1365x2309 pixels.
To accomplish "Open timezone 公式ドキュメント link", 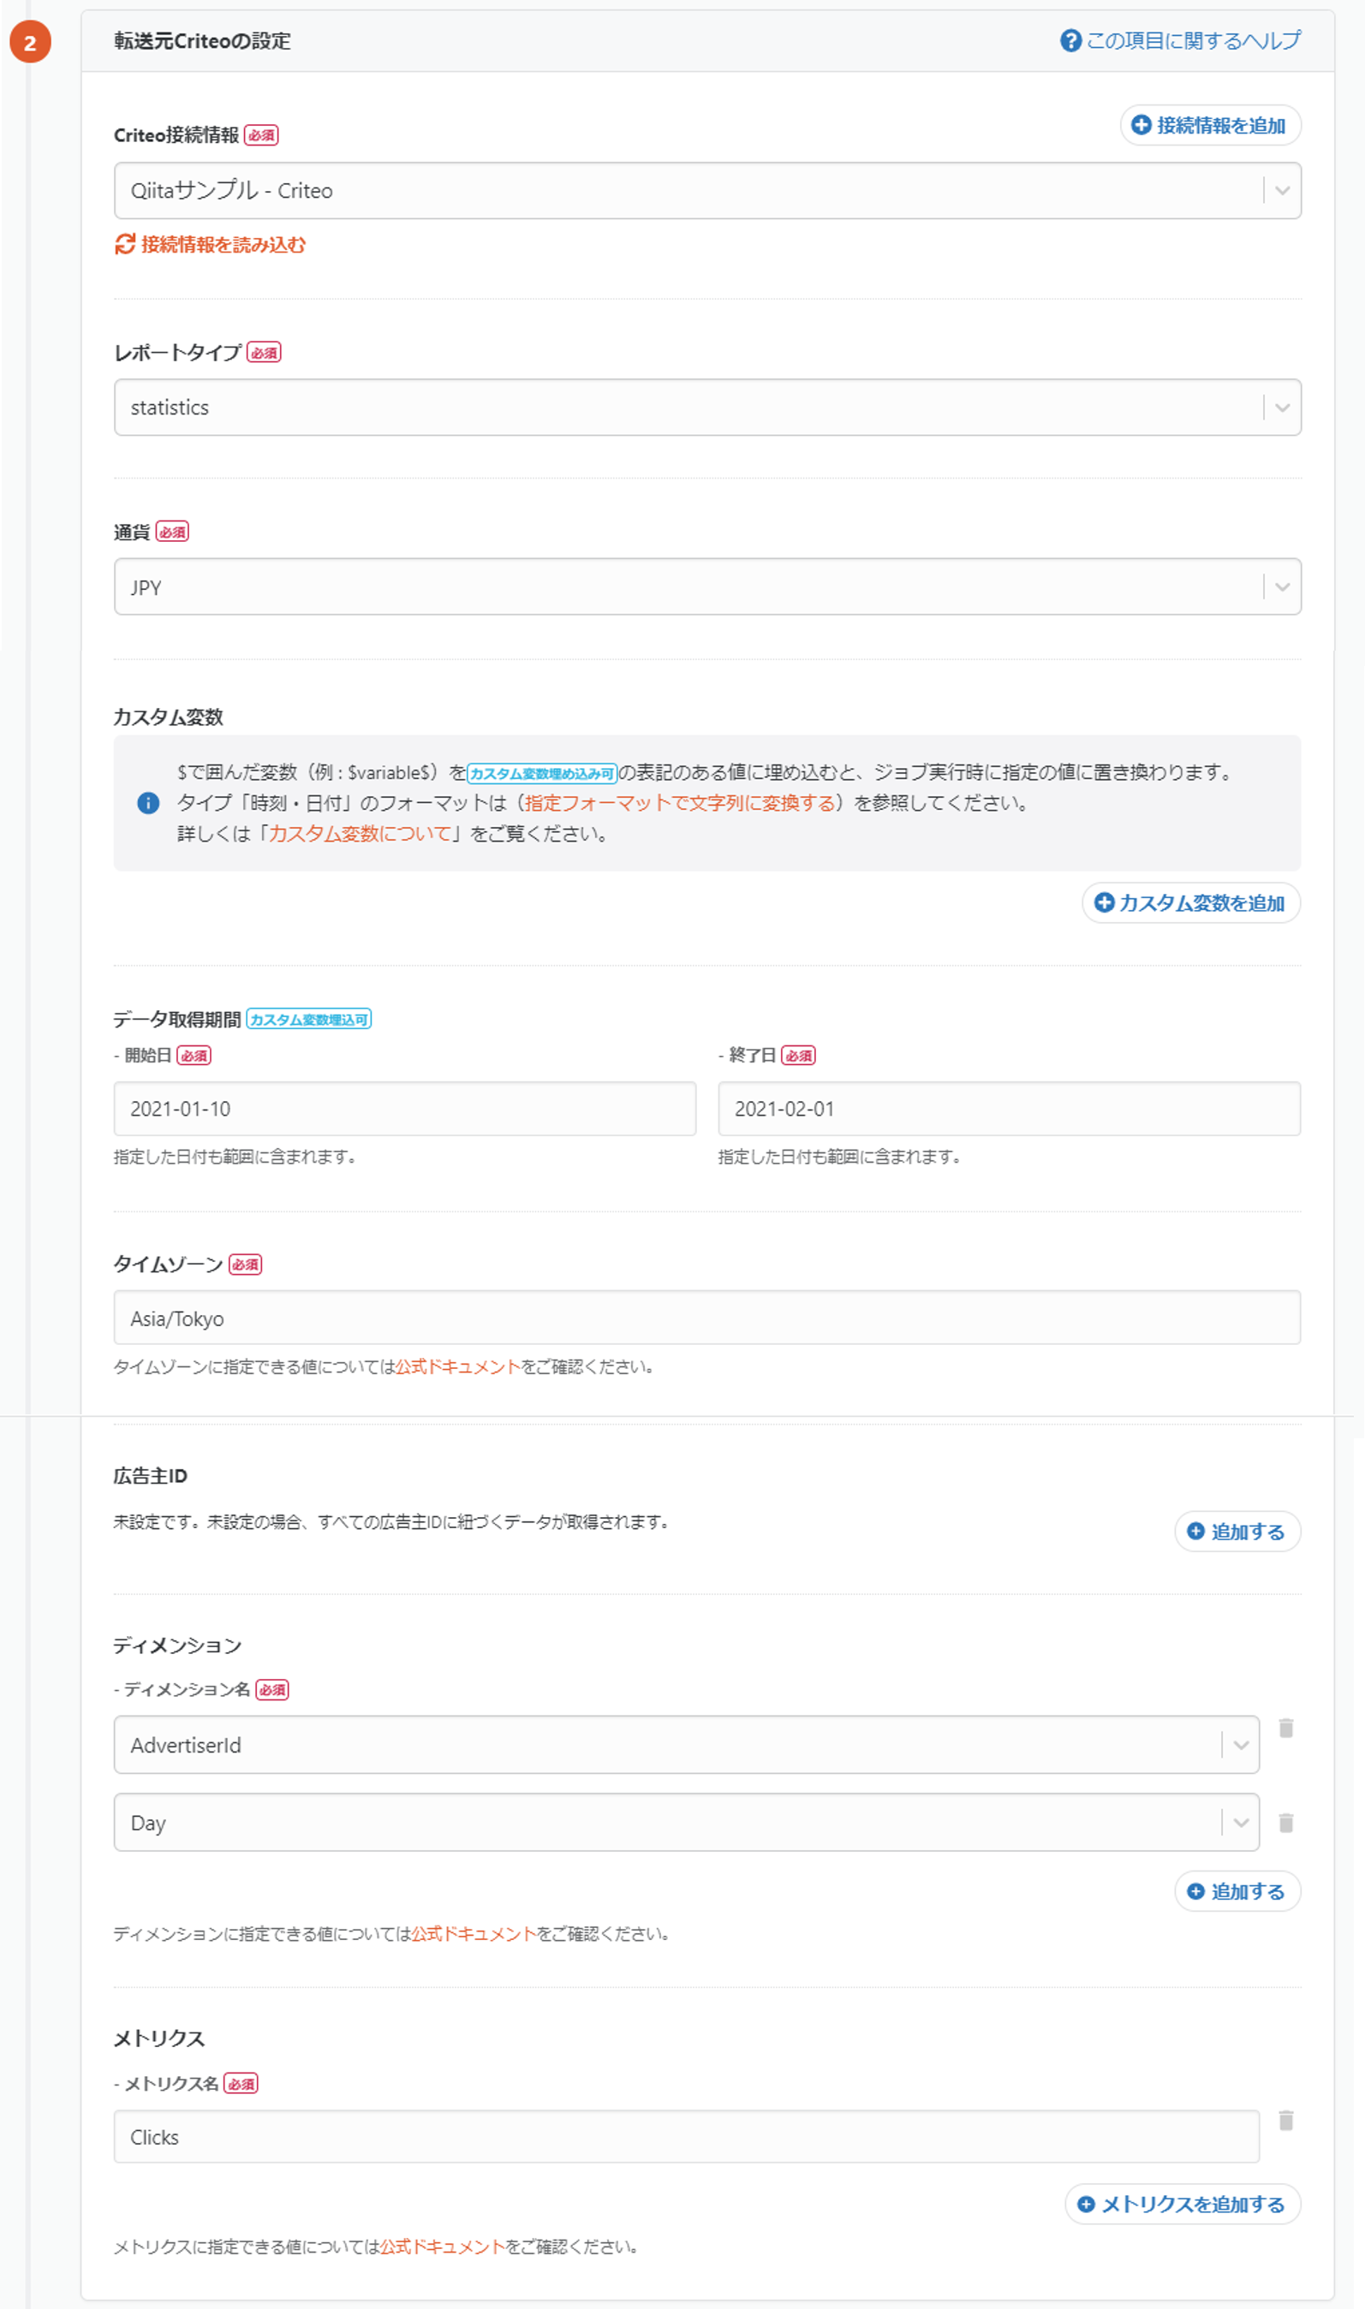I will tap(458, 1366).
